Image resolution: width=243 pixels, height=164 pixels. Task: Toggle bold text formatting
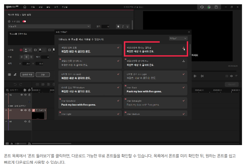tap(118, 26)
